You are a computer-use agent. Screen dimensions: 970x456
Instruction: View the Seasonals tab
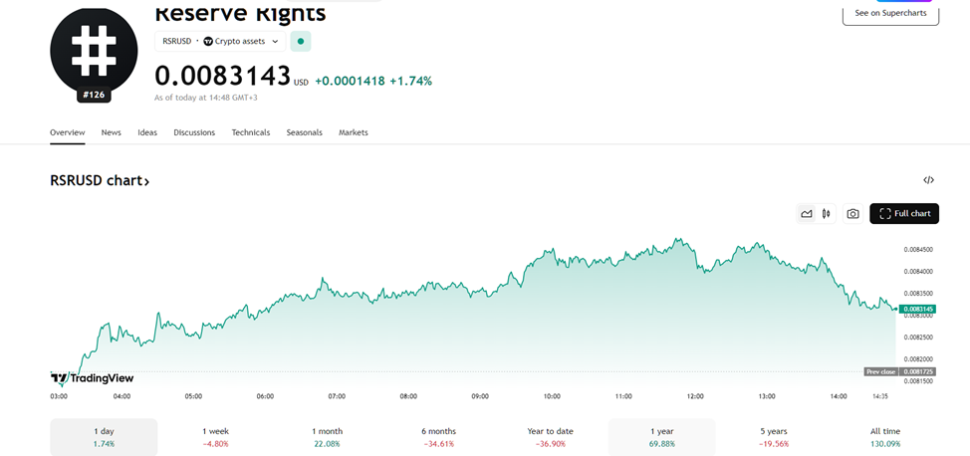305,132
